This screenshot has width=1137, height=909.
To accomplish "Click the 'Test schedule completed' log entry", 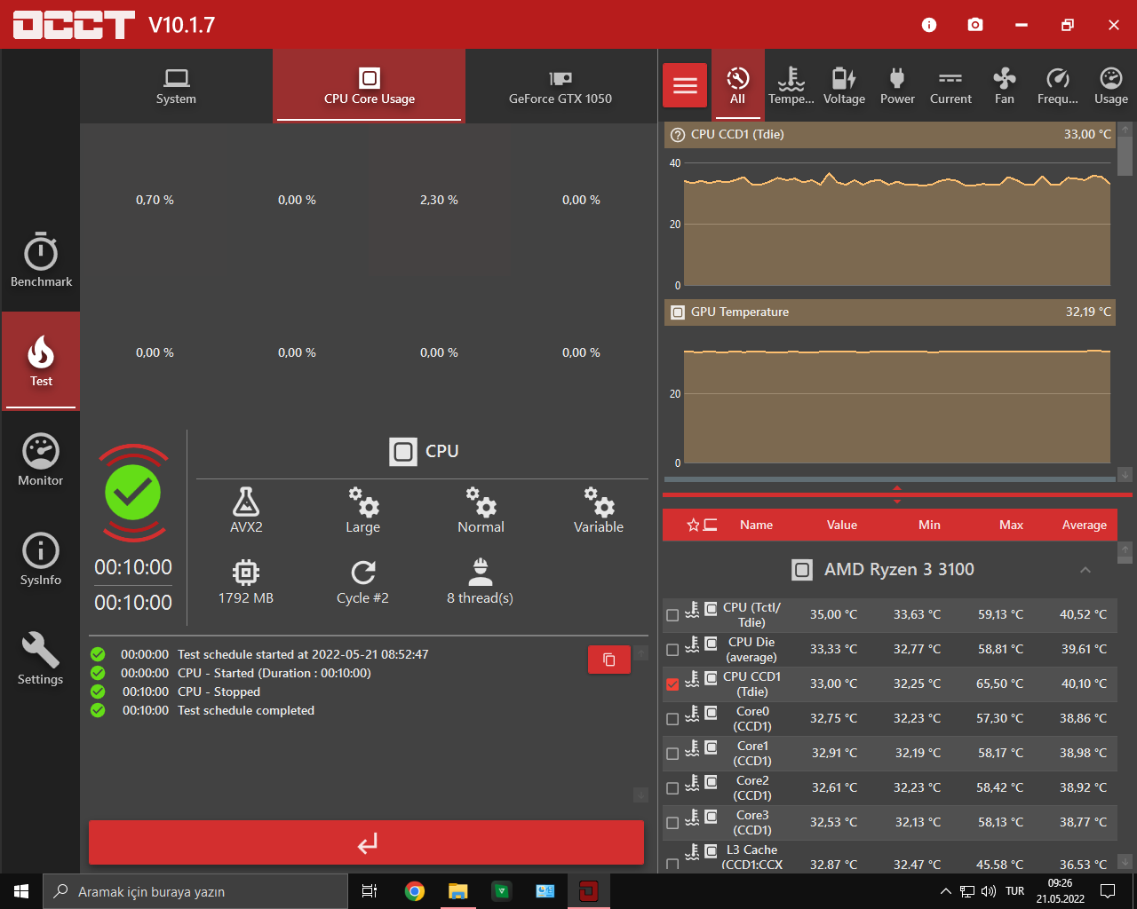I will (246, 710).
